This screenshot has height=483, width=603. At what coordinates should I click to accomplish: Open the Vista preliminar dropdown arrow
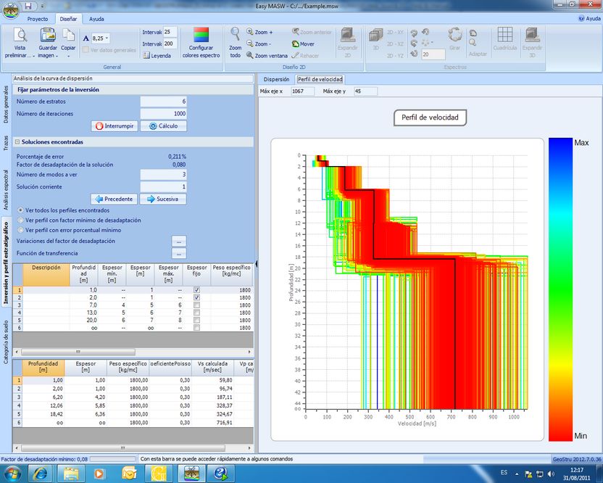tap(33, 56)
